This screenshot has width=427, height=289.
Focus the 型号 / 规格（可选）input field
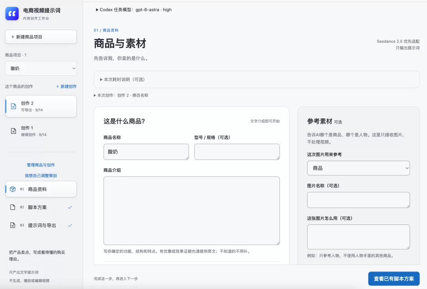237,152
